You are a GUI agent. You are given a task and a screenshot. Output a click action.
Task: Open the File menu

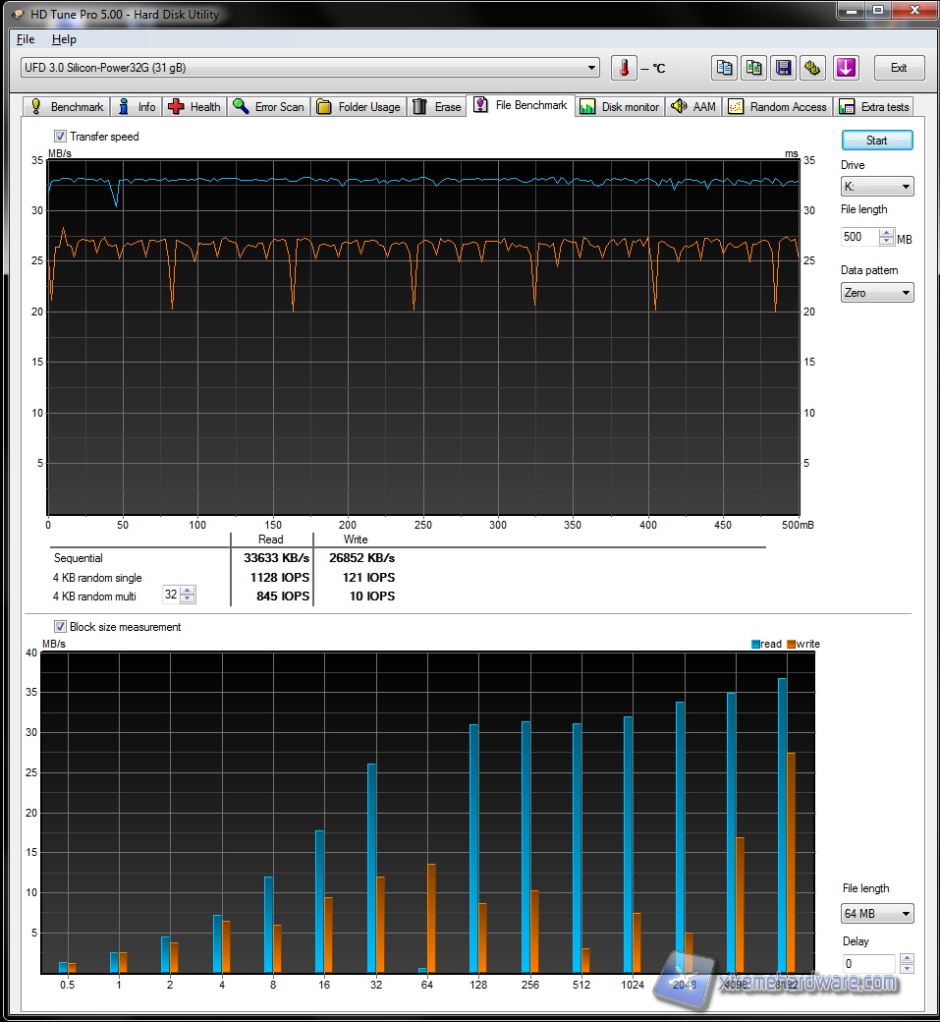[26, 39]
